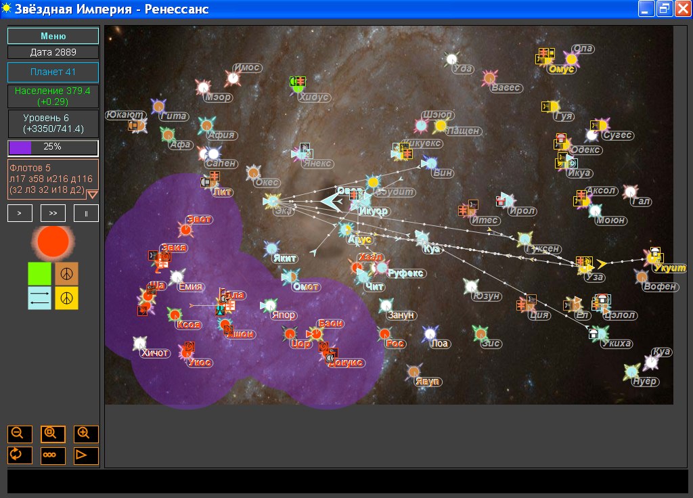Viewport: 693px width, 498px height.
Task: Select the star labeled Явуп
Action: point(413,372)
